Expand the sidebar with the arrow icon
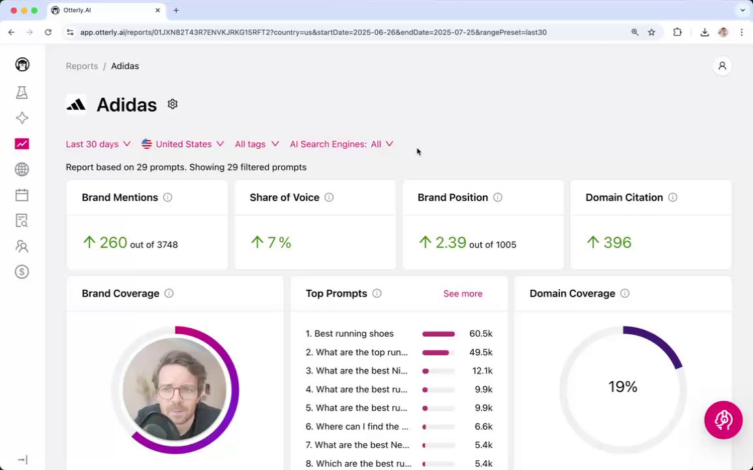The height and width of the screenshot is (470, 753). tap(22, 460)
